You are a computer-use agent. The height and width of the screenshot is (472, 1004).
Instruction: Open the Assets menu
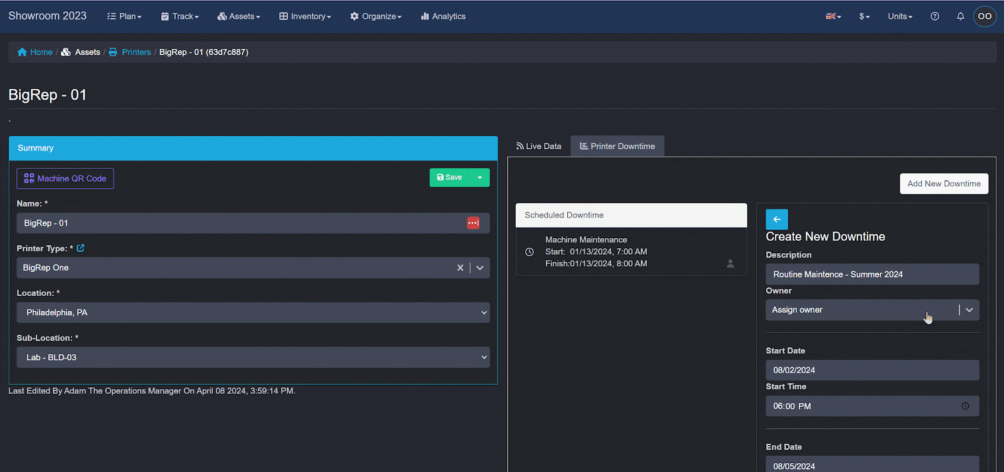[238, 16]
